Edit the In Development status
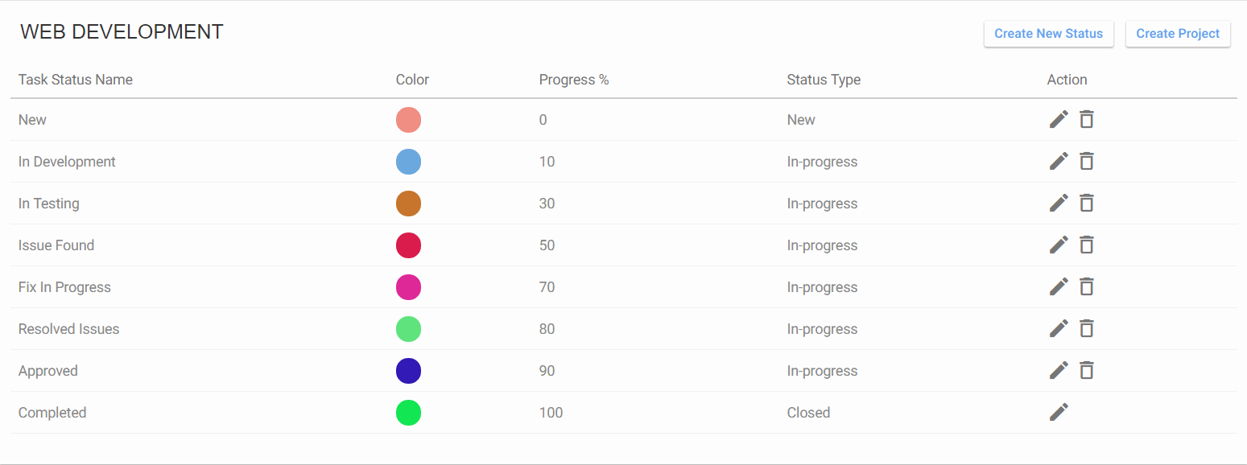This screenshot has width=1247, height=465. (x=1059, y=161)
